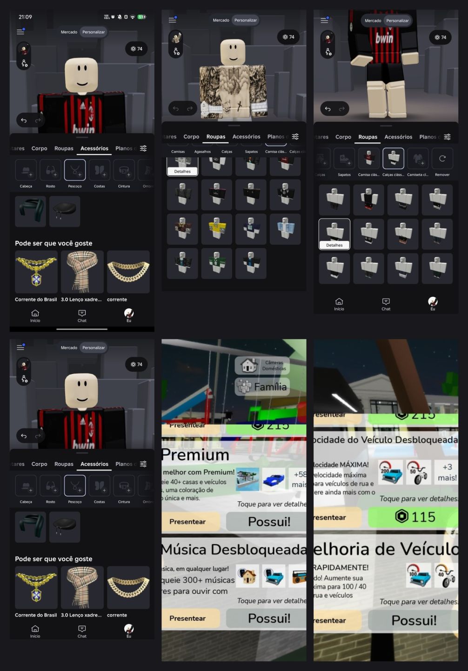
Task: Open Chat in the Calças clássicas screenshot
Action: pyautogui.click(x=386, y=304)
